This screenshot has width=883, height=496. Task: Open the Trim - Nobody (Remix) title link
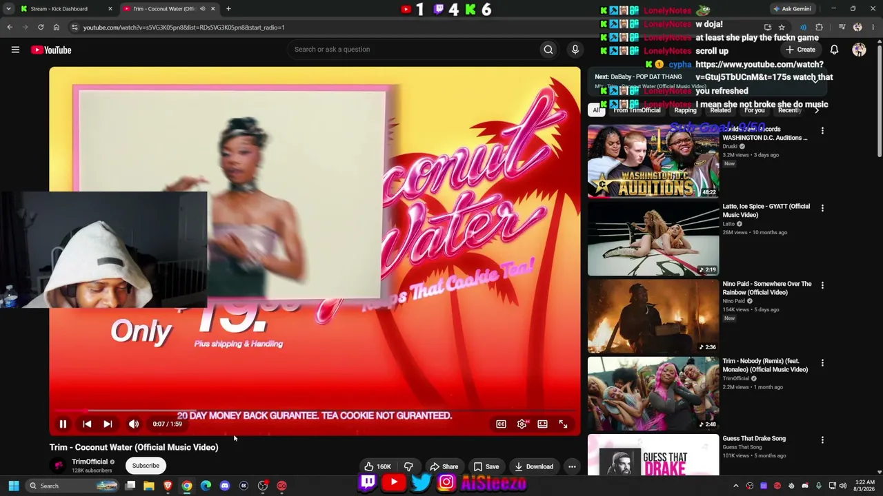pyautogui.click(x=765, y=365)
